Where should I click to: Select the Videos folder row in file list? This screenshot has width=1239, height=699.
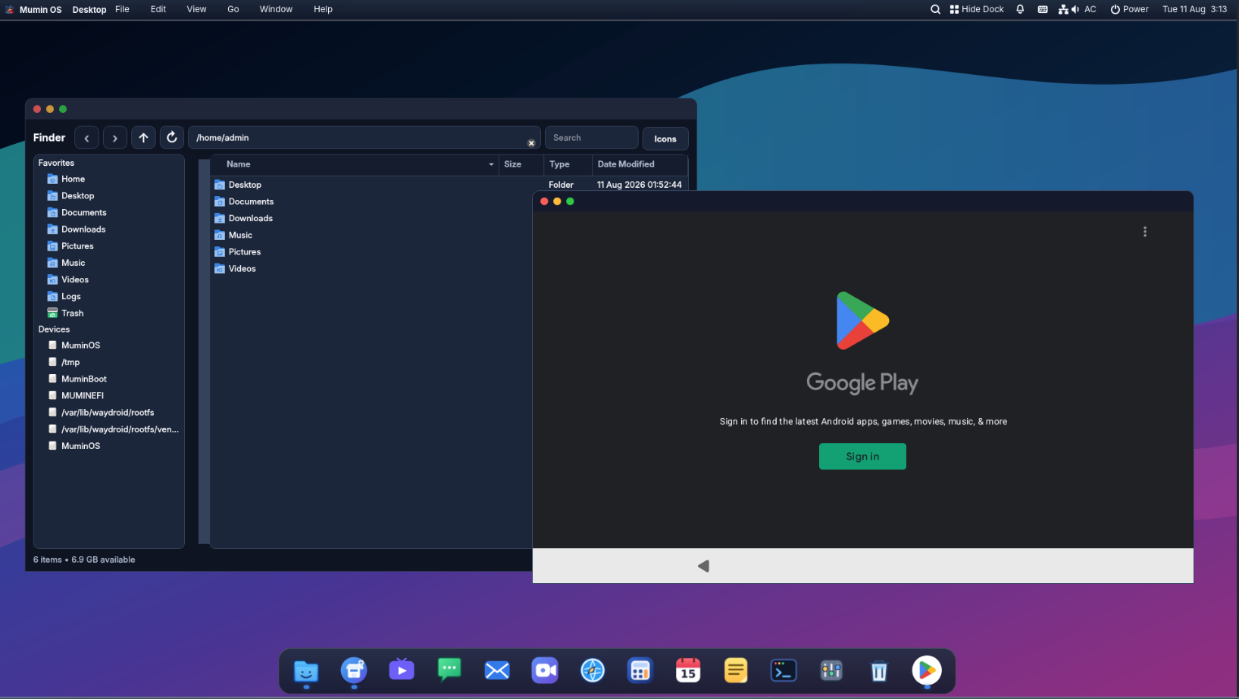point(371,269)
